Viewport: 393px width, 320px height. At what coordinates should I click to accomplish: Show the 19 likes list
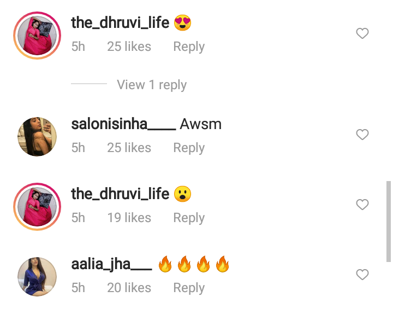(129, 218)
